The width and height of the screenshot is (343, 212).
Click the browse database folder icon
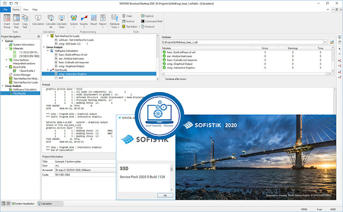[332, 42]
